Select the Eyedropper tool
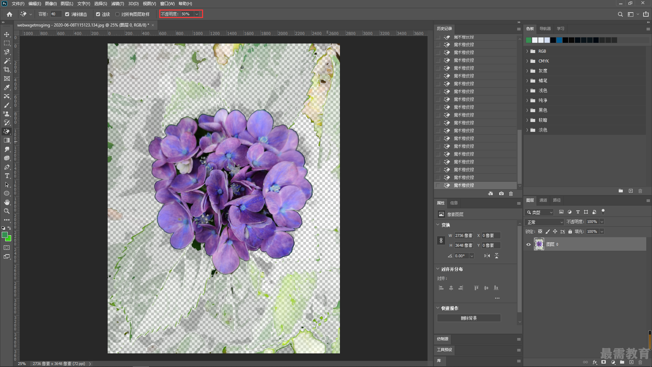The image size is (652, 367). click(7, 87)
